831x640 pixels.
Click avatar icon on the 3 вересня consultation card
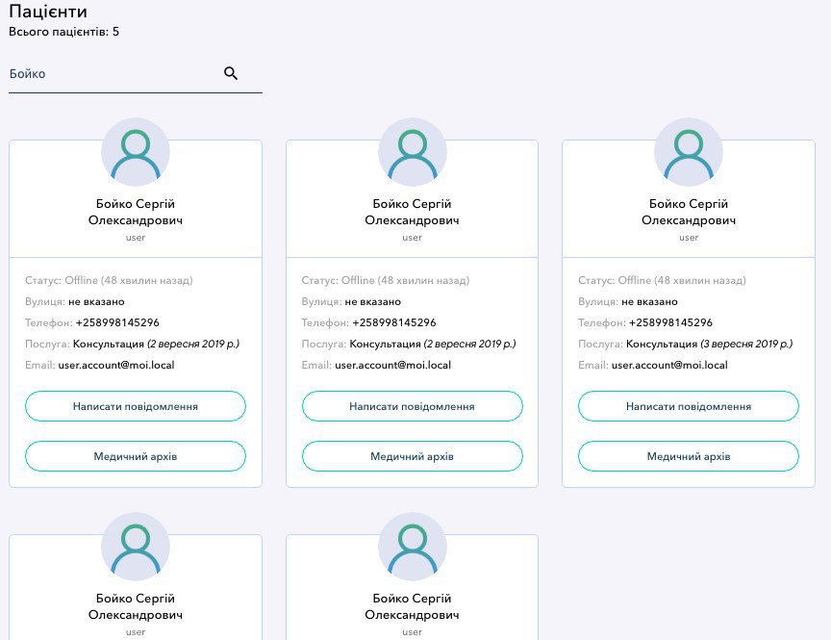pyautogui.click(x=689, y=152)
